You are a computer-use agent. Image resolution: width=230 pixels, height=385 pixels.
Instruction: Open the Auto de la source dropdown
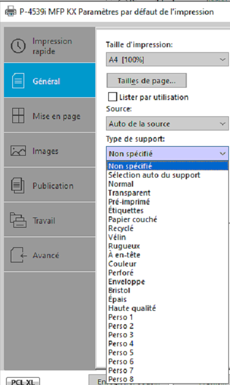pos(167,124)
